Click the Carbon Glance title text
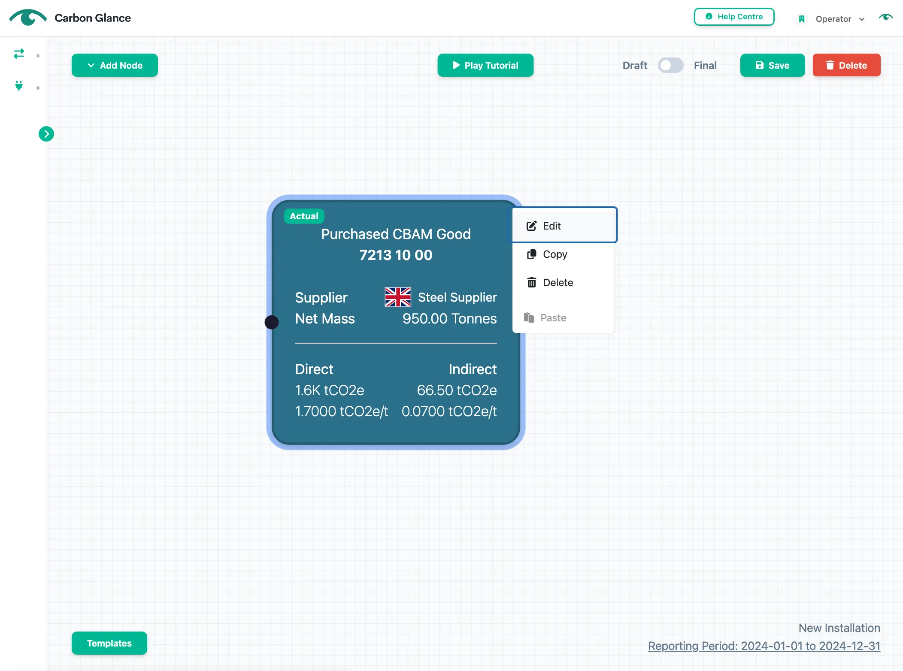This screenshot has width=903, height=671. pyautogui.click(x=93, y=18)
